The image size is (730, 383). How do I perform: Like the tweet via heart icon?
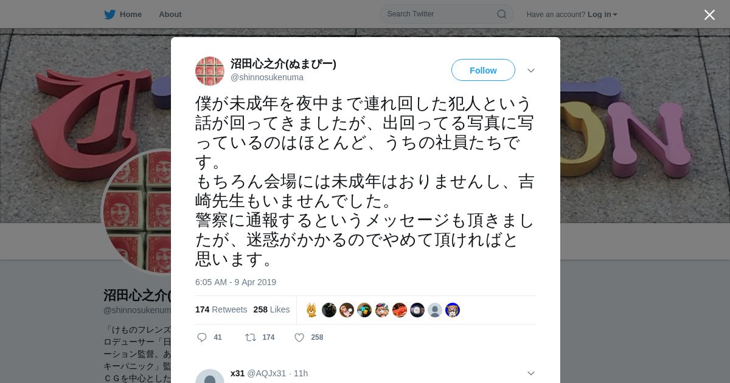(299, 337)
